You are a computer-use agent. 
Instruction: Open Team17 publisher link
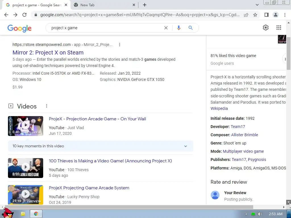[x=239, y=160]
